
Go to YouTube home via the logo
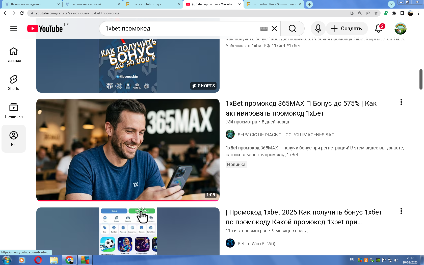tap(45, 29)
